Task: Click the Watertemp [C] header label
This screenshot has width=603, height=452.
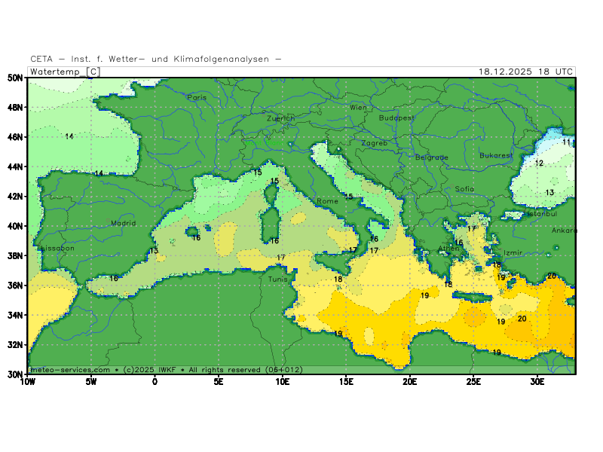Action: tap(64, 72)
